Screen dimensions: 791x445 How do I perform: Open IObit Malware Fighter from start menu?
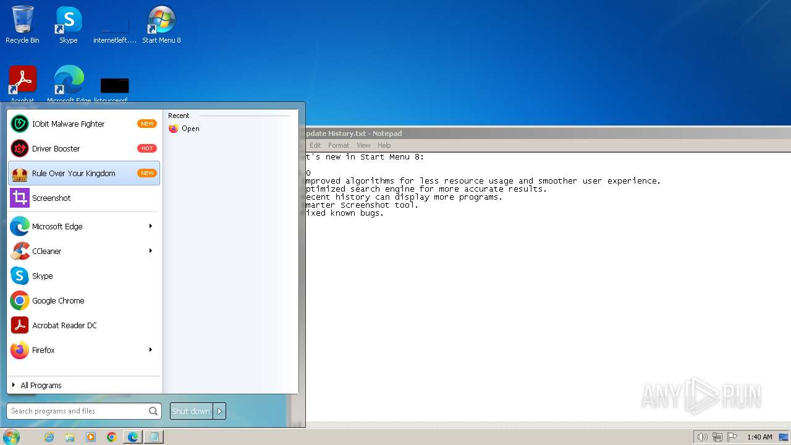point(83,124)
